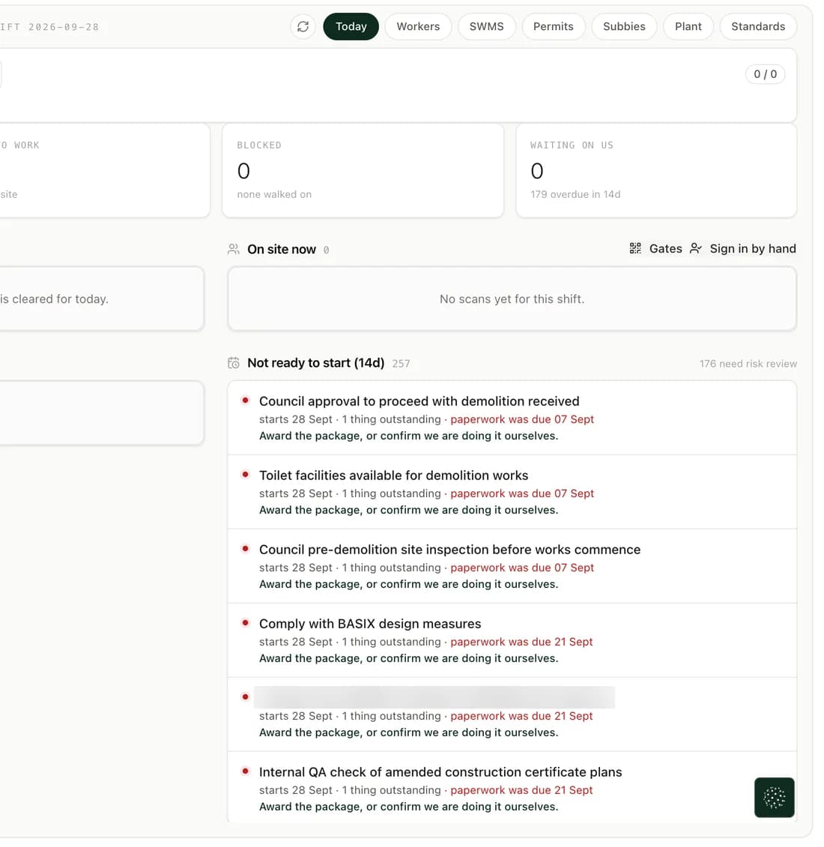Viewport: 824px width, 847px height.
Task: Open Toilet facilities available for demolition works
Action: click(512, 492)
